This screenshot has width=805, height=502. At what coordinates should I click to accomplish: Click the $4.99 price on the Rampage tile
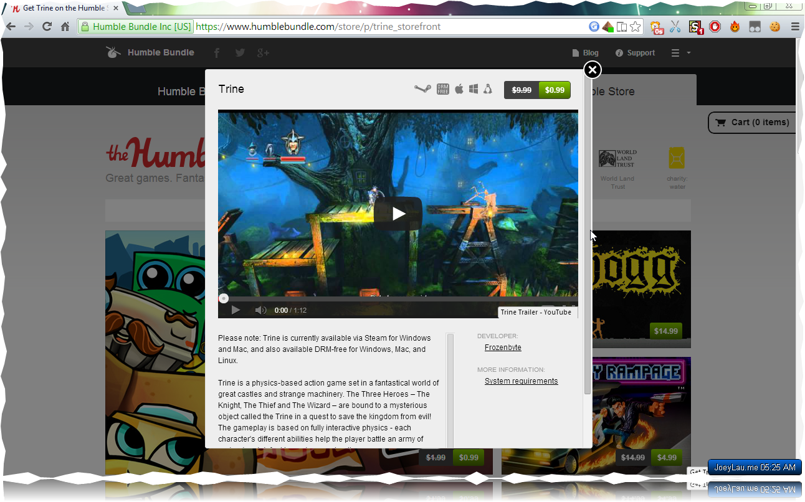pos(666,457)
